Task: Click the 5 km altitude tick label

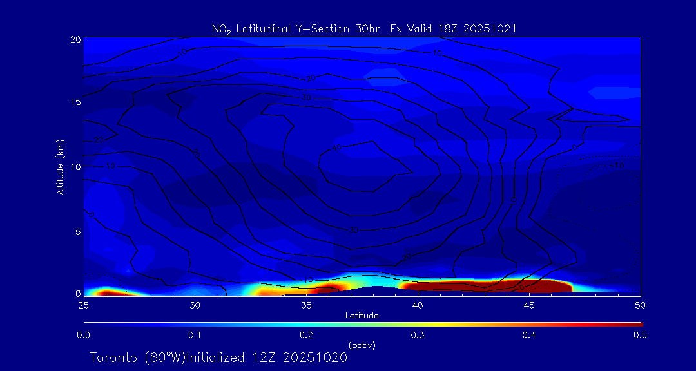Action: coord(77,232)
